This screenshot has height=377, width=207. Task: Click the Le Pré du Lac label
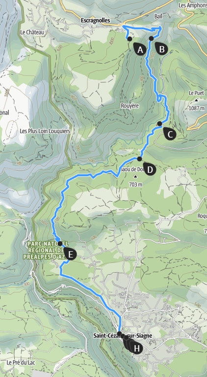point(21,362)
